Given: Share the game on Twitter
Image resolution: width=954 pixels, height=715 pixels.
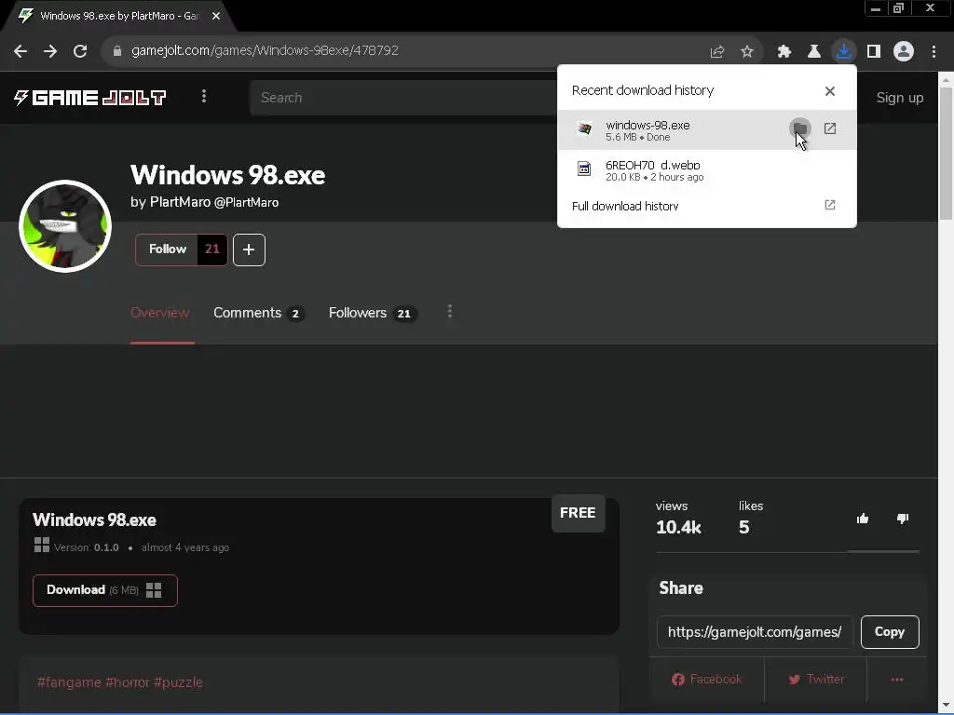Looking at the screenshot, I should click(816, 679).
